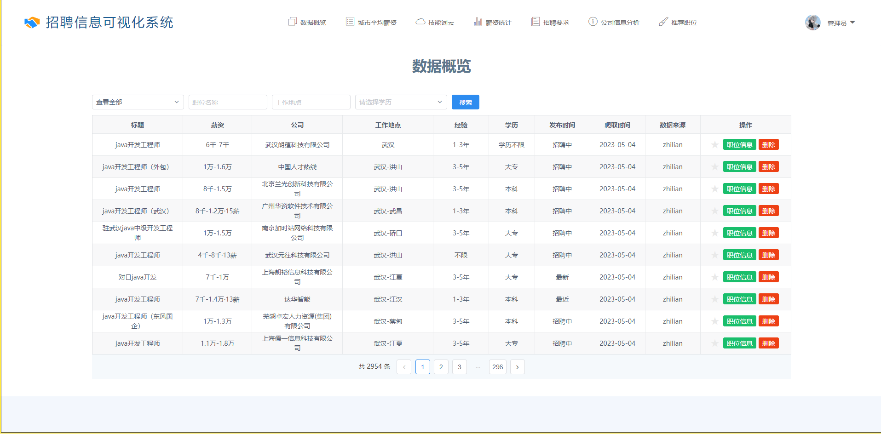Delete the 达华智能 row
The width and height of the screenshot is (881, 434).
click(x=769, y=299)
